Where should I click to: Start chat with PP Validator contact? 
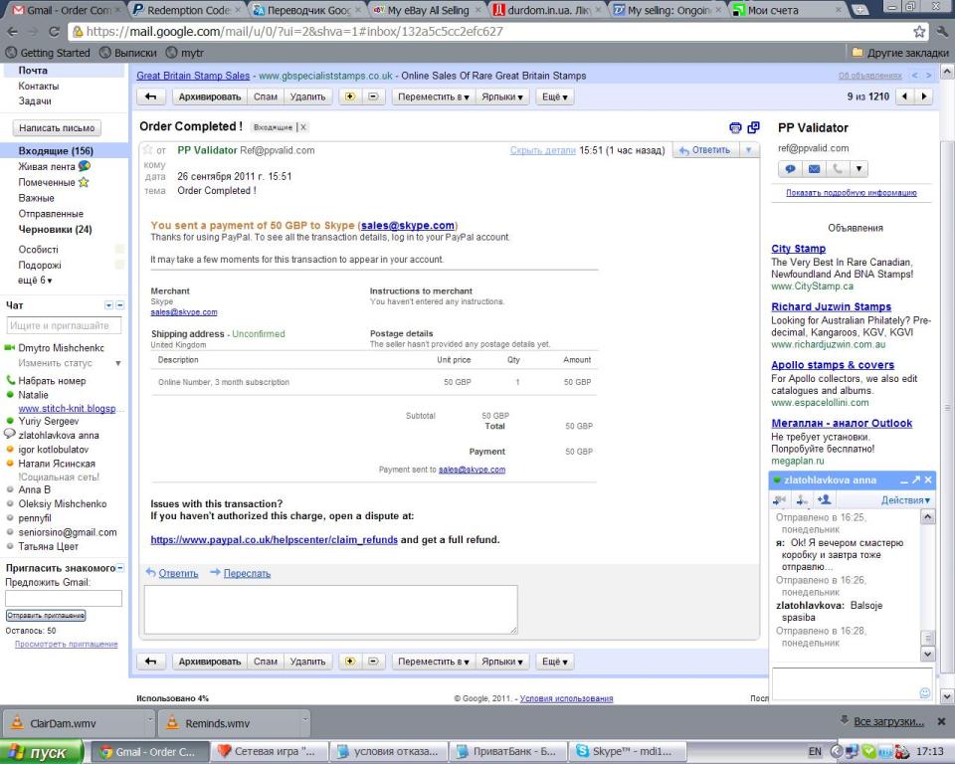coord(790,169)
